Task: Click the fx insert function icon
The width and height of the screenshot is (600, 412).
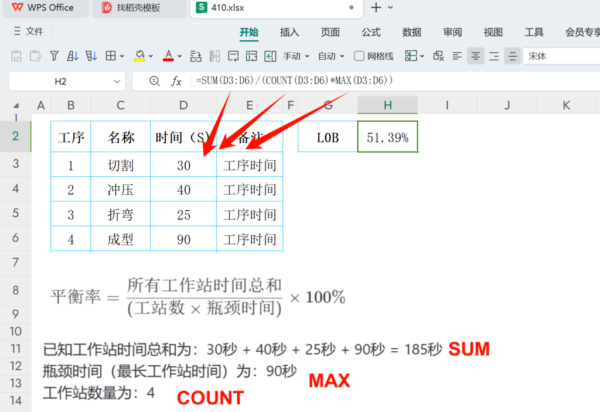Action: click(x=176, y=81)
